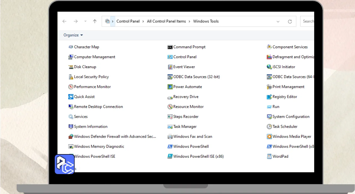Expand the recent locations chevron
The width and height of the screenshot is (355, 194).
[85, 21]
